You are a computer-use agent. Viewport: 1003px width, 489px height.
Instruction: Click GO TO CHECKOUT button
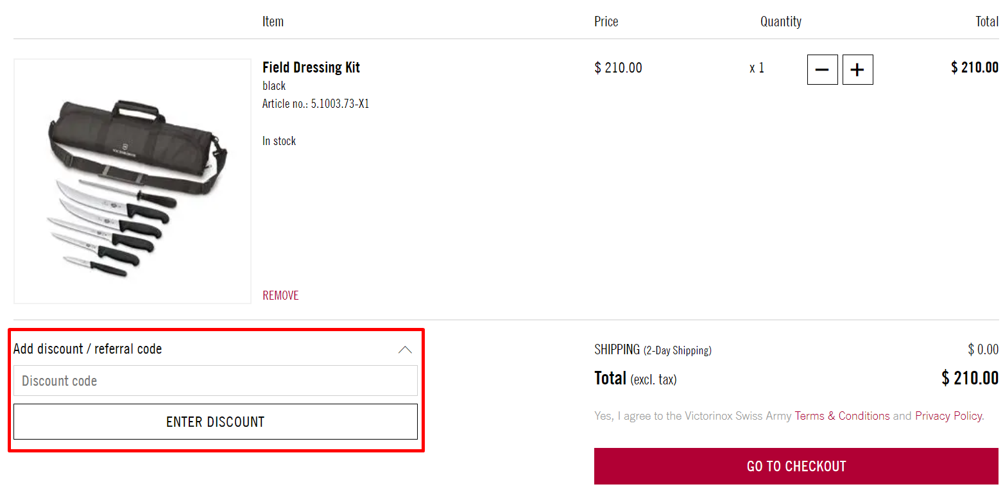(796, 466)
